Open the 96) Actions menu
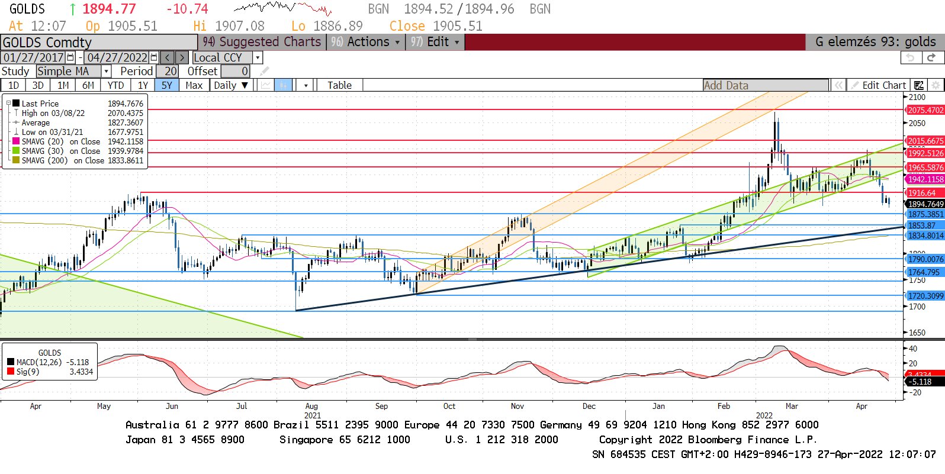Viewport: 945px width, 474px height. tap(365, 42)
